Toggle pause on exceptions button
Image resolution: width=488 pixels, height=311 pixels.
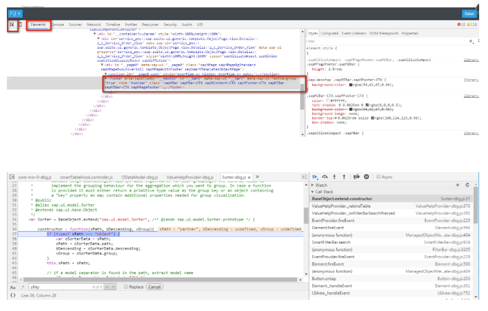coord(366,177)
